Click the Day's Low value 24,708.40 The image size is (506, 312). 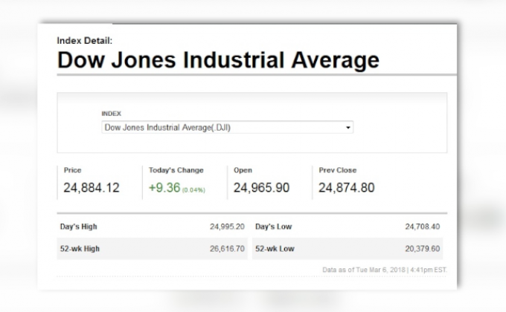422,226
